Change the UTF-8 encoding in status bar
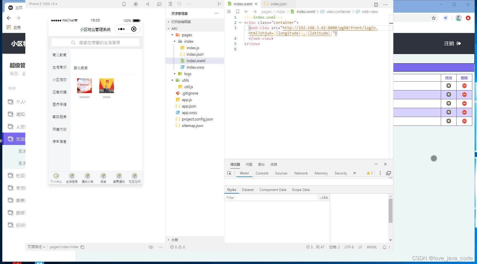The height and width of the screenshot is (264, 477). [349, 247]
